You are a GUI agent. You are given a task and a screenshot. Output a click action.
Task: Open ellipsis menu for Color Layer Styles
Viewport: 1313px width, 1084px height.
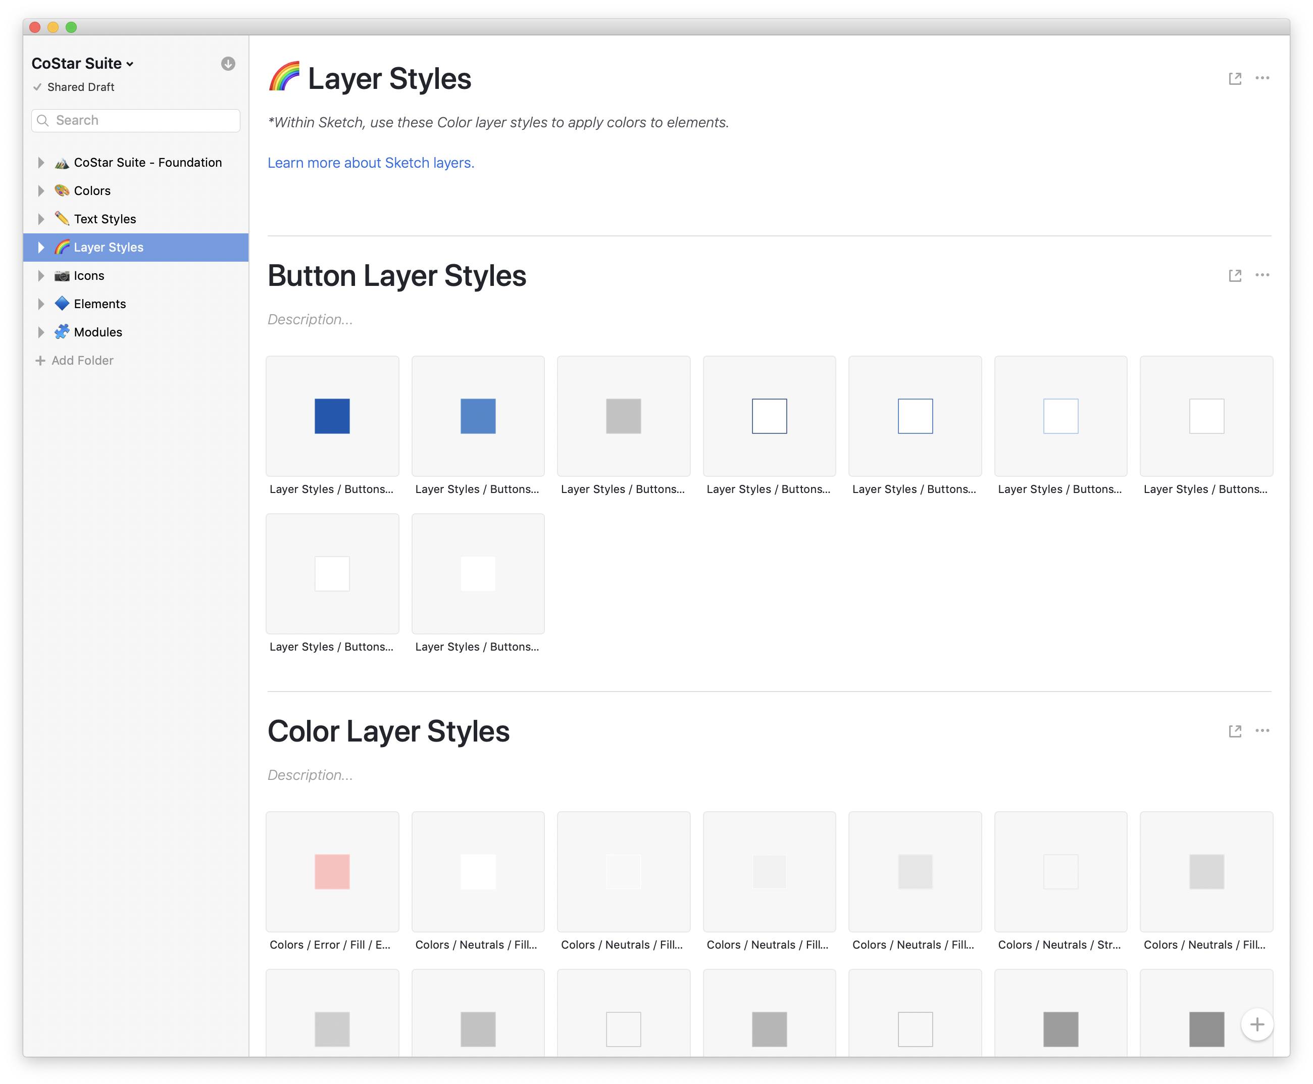pos(1262,730)
